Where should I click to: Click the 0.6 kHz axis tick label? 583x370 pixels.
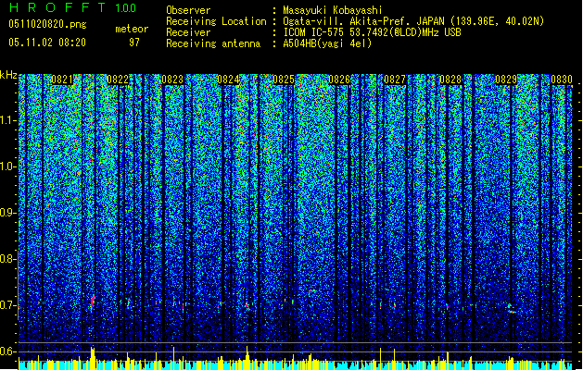8,351
